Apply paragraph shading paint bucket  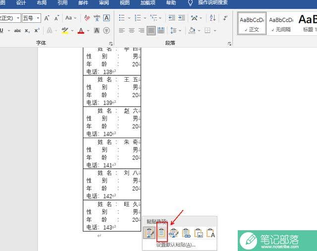(192, 31)
